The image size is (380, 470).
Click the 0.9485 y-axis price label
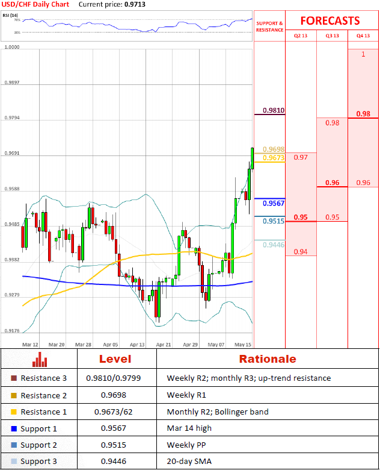coord(12,224)
